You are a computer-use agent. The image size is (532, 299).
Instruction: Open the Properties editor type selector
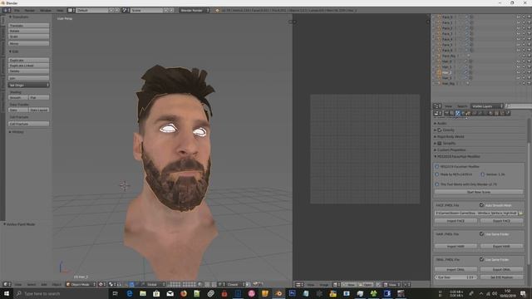coord(438,113)
